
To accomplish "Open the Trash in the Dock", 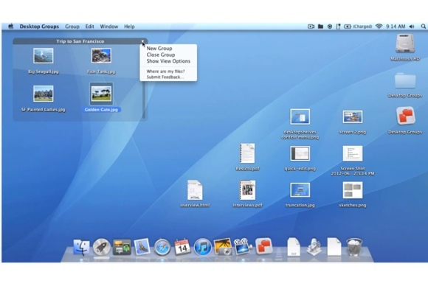I will point(354,247).
